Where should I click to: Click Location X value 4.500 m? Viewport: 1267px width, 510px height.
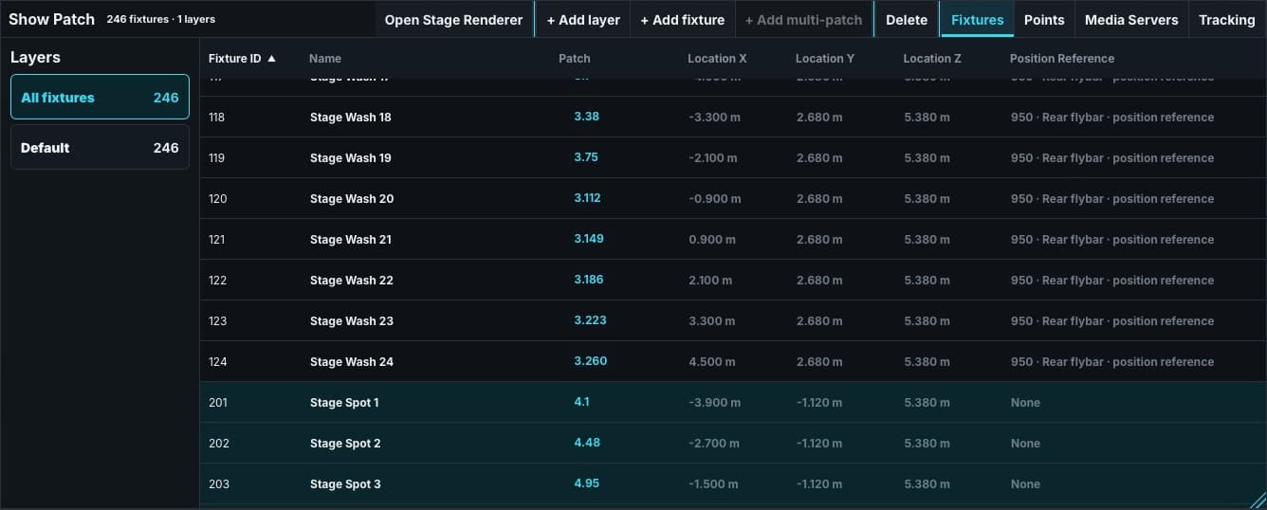coord(712,362)
